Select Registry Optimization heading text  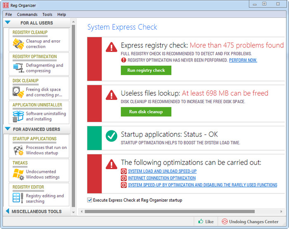(x=35, y=57)
